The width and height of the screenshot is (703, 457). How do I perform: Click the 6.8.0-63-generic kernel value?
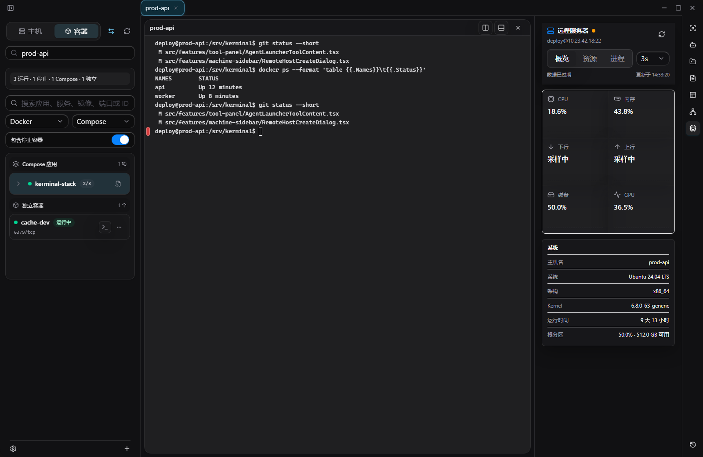click(x=650, y=306)
